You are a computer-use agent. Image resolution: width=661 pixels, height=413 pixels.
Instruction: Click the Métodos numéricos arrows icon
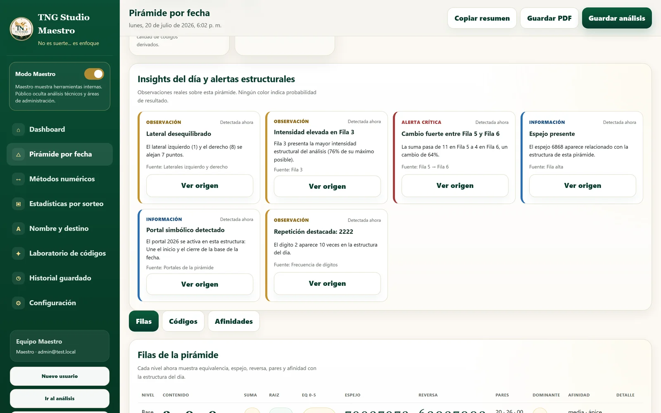tap(18, 179)
